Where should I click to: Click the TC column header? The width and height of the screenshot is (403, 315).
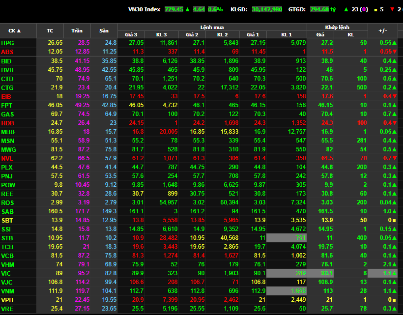[x=50, y=30]
